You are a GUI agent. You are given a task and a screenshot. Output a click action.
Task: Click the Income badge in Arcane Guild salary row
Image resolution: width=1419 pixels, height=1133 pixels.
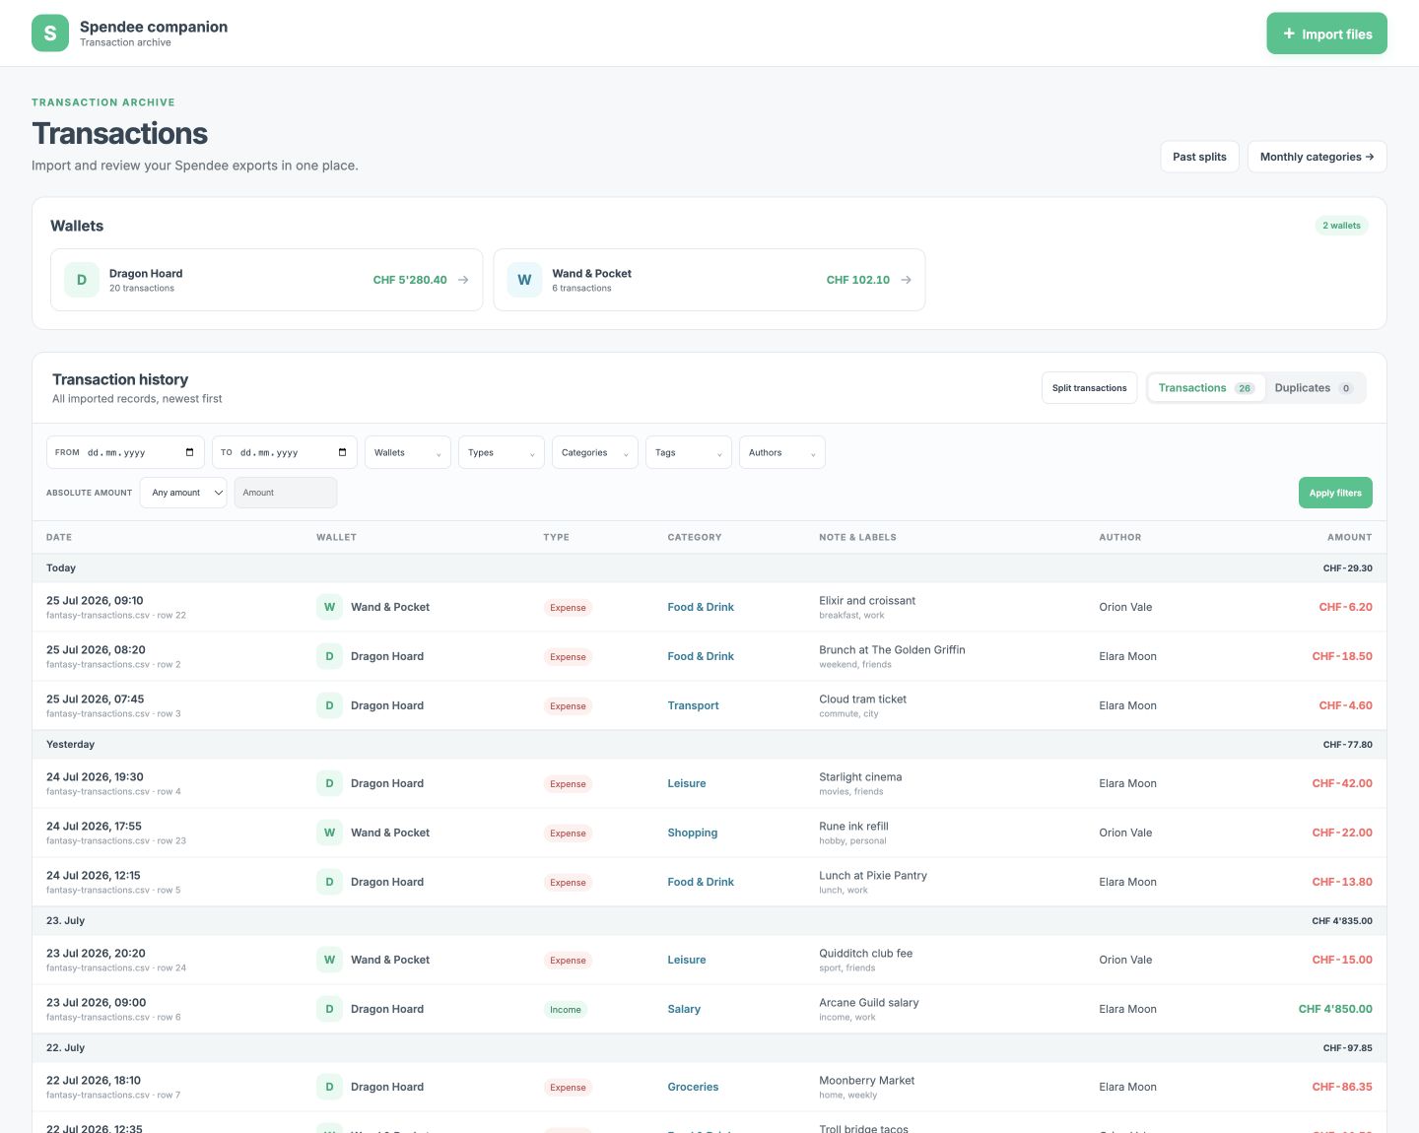pos(566,1009)
